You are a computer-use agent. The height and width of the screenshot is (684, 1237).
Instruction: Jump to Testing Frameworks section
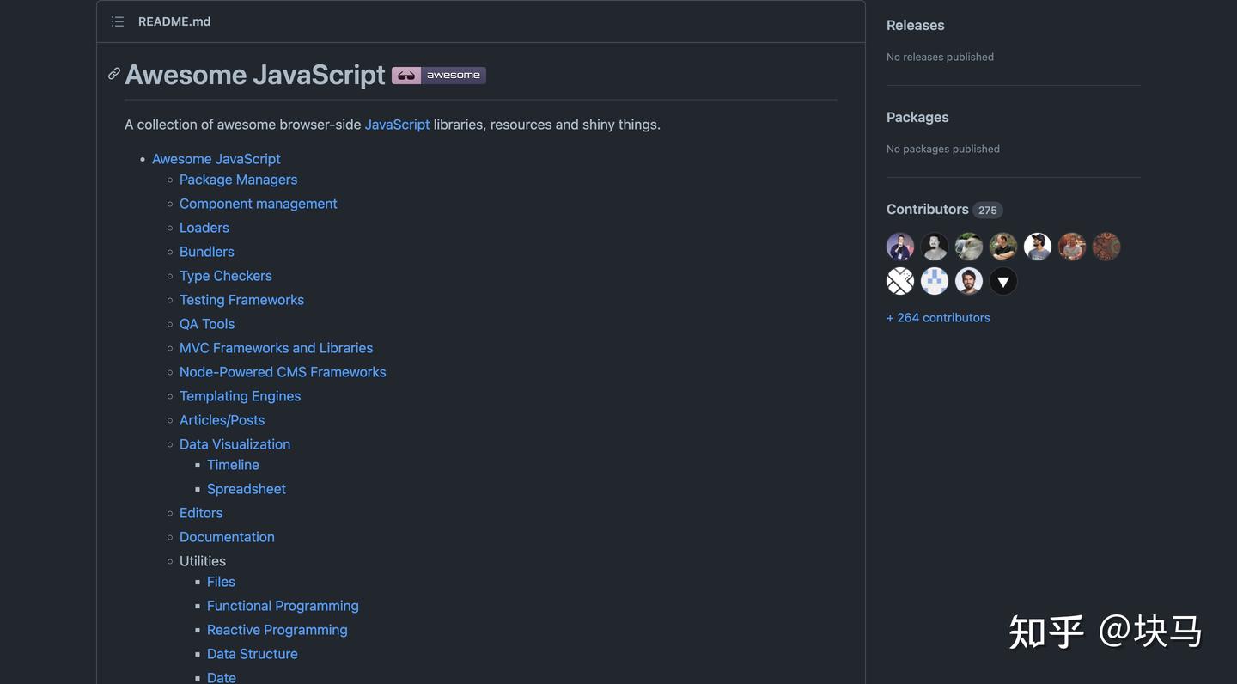(x=242, y=300)
